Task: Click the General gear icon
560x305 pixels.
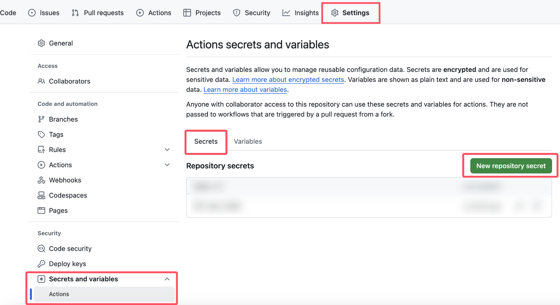Action: point(41,43)
